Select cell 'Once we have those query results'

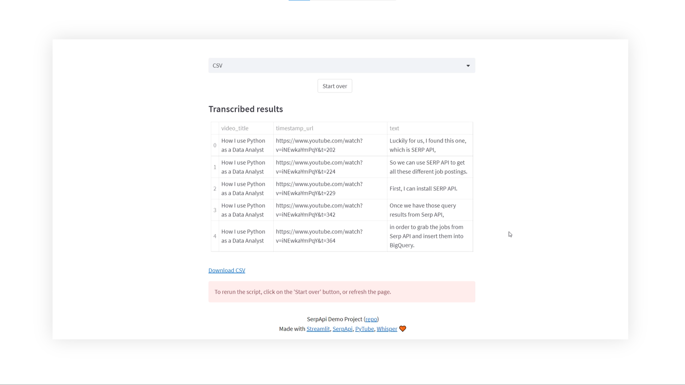(430, 210)
